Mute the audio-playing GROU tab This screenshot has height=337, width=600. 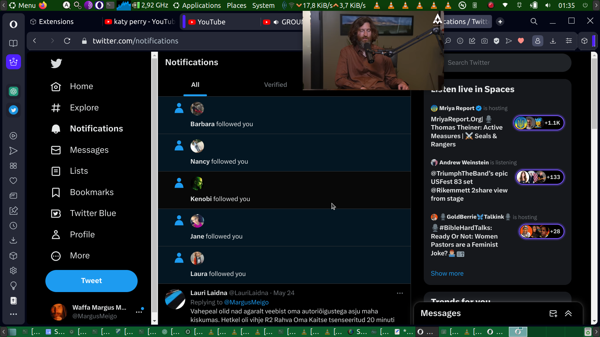[x=276, y=22]
